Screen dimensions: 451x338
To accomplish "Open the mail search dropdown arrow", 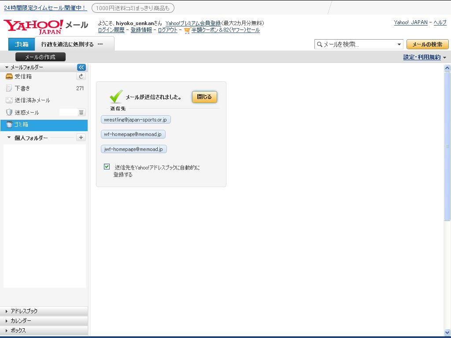I will pyautogui.click(x=399, y=44).
